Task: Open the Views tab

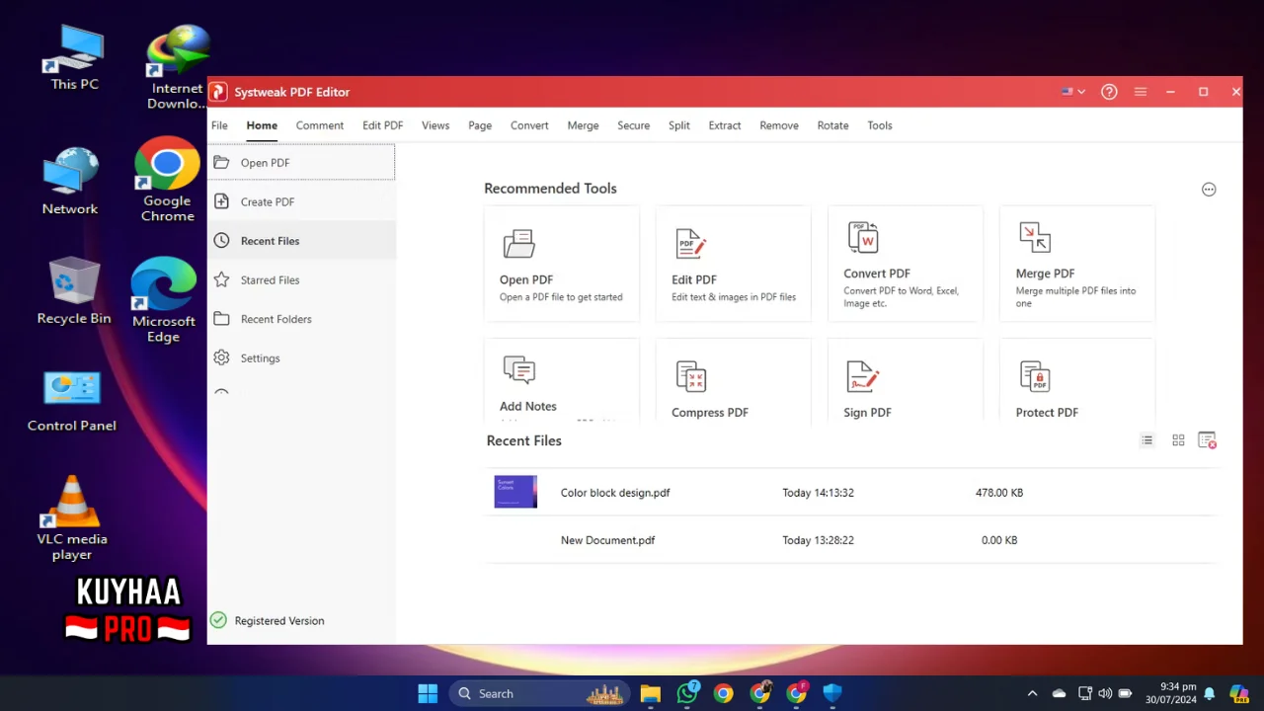Action: 435,125
